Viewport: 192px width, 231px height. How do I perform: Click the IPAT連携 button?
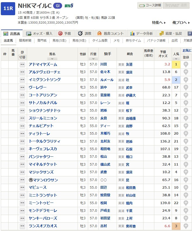point(176,5)
